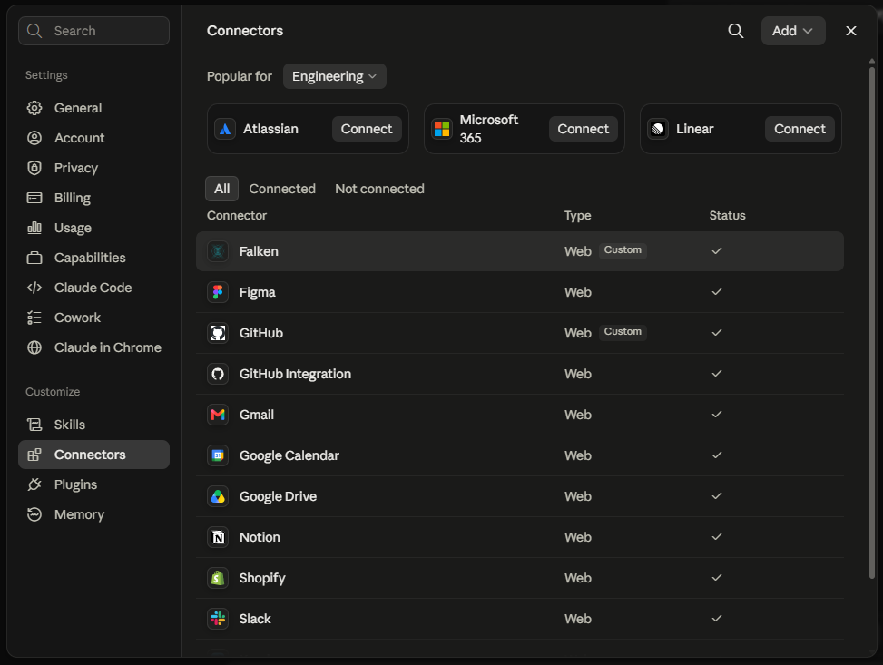Click the Microsoft 365 logo icon
The width and height of the screenshot is (883, 665).
[x=442, y=129]
